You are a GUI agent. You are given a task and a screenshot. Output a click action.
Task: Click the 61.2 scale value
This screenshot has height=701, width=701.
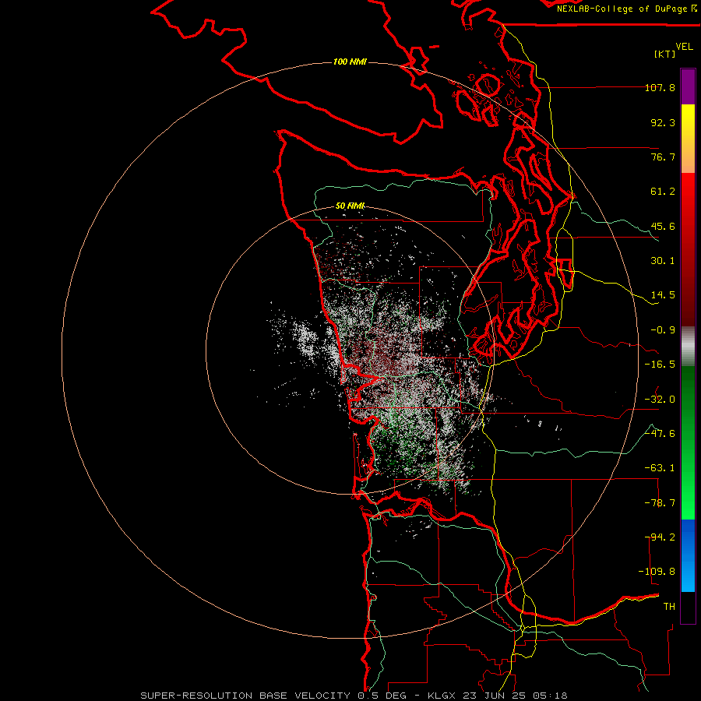coord(663,192)
